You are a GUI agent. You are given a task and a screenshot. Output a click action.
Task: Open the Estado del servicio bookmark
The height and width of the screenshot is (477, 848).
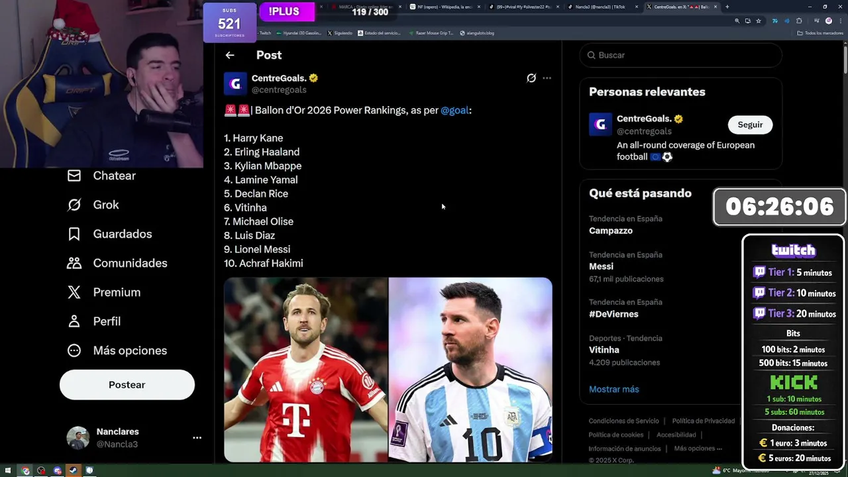point(380,32)
